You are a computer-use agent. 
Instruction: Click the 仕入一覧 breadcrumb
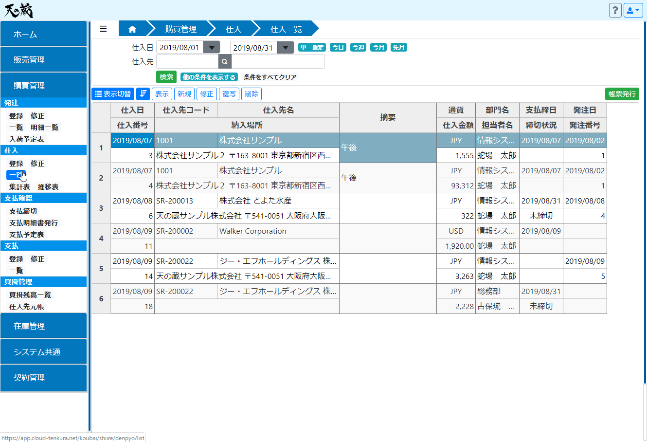click(286, 29)
